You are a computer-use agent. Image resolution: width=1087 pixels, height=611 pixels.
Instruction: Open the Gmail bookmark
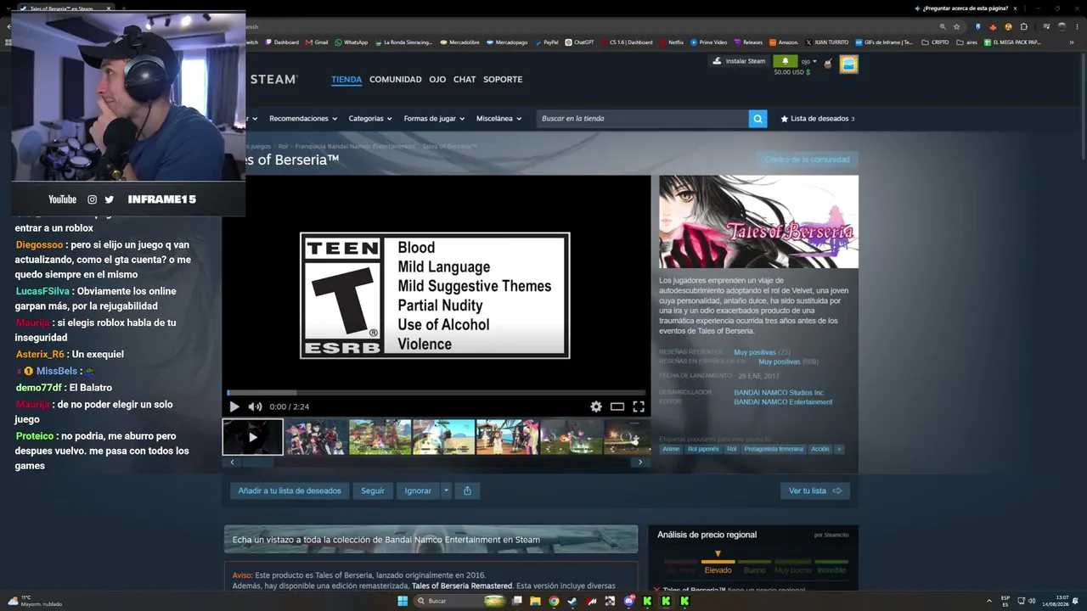point(317,42)
